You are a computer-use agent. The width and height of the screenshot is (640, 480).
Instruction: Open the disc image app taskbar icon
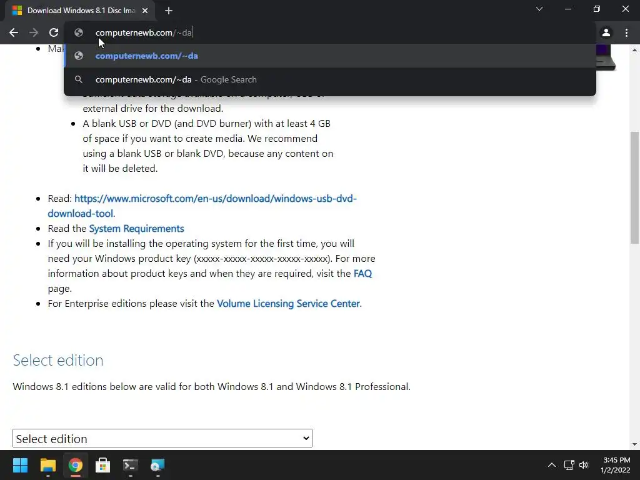(157, 465)
